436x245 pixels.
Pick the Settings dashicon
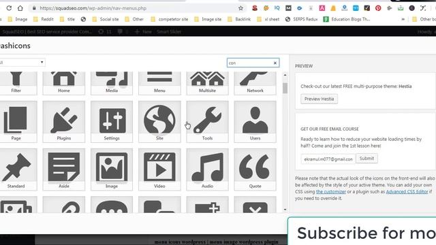click(112, 122)
